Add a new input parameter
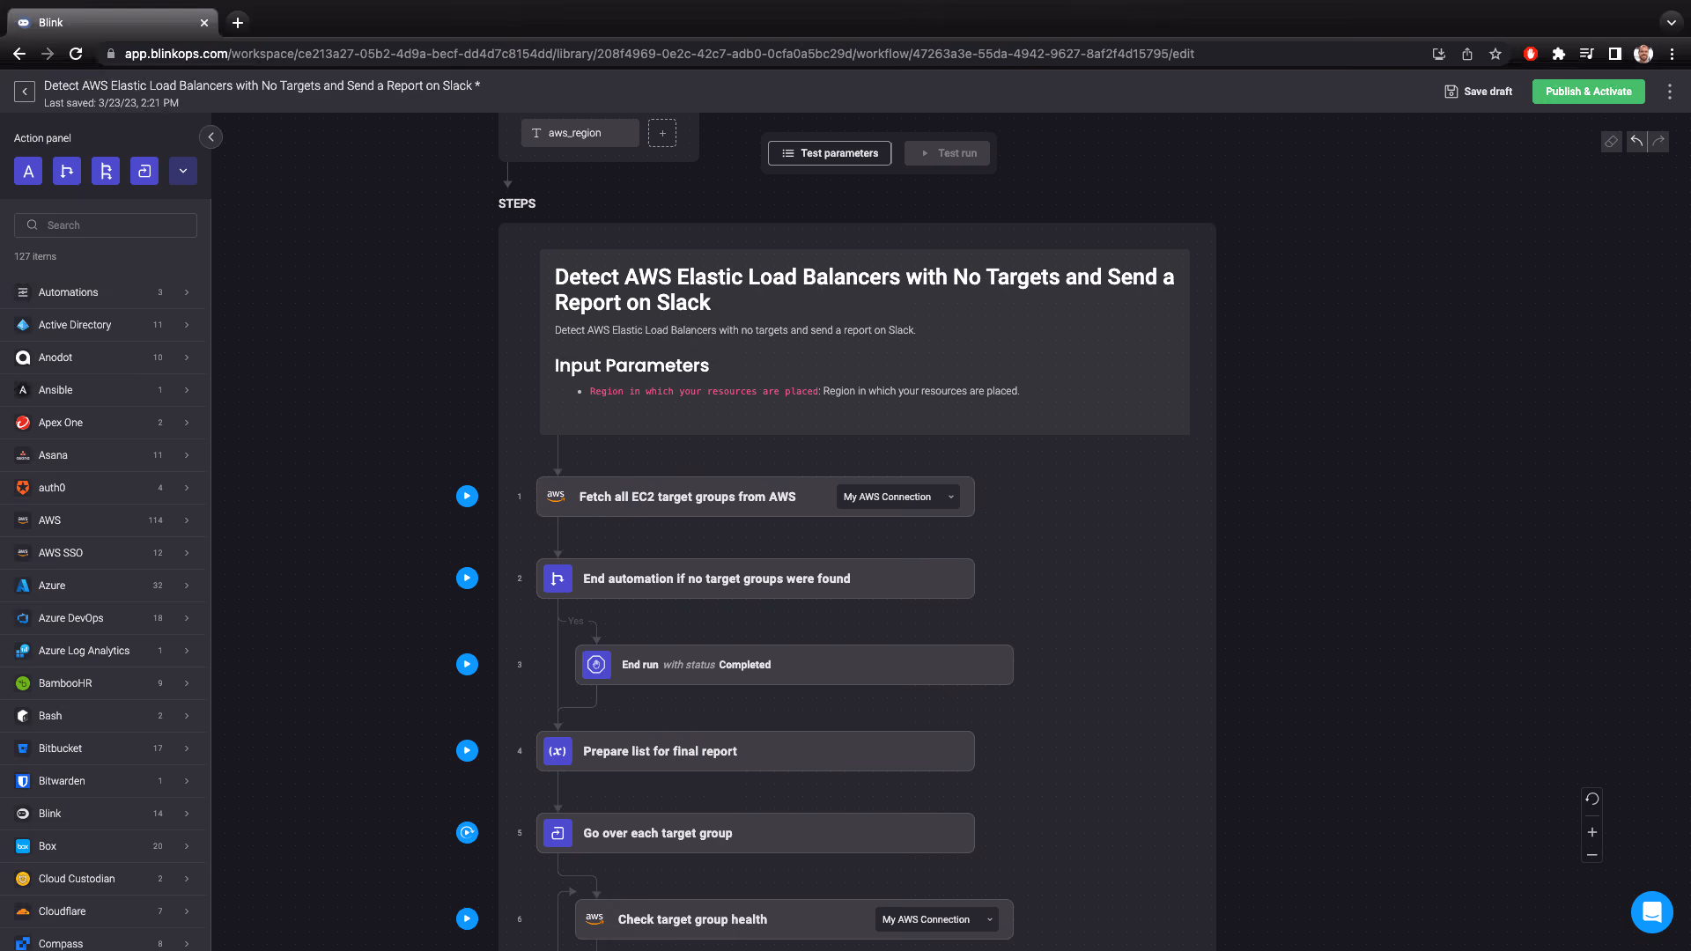Viewport: 1691px width, 951px height. click(662, 133)
